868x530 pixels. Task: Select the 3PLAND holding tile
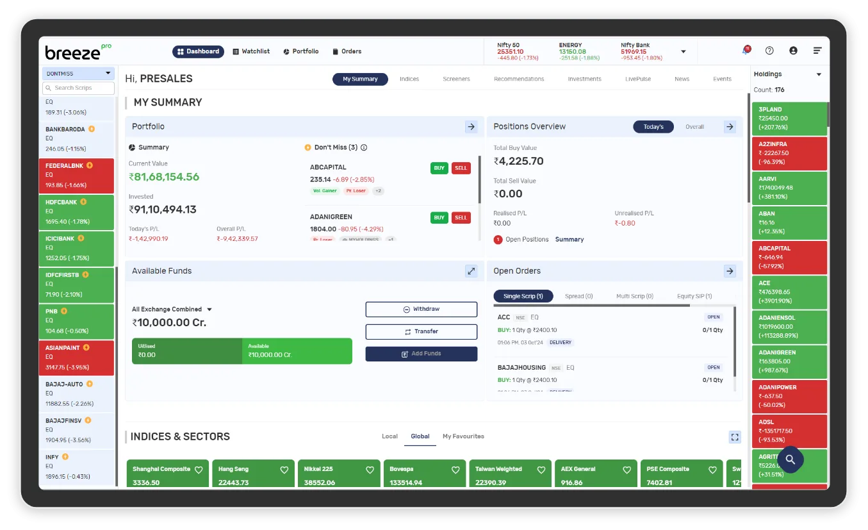(x=789, y=119)
